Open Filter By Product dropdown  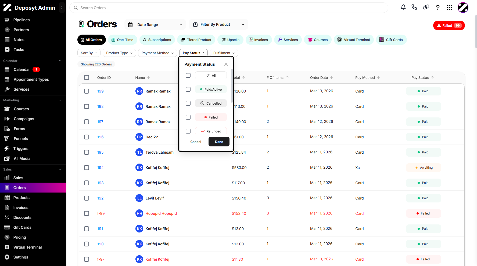pos(218,24)
